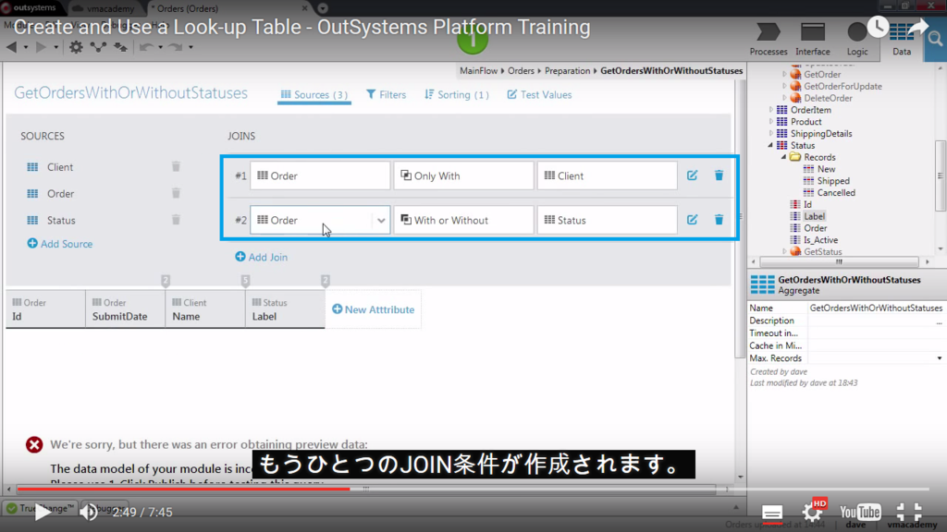Screen dimensions: 947x532
Task: Click the YouTube logo in the player
Action: tap(860, 511)
